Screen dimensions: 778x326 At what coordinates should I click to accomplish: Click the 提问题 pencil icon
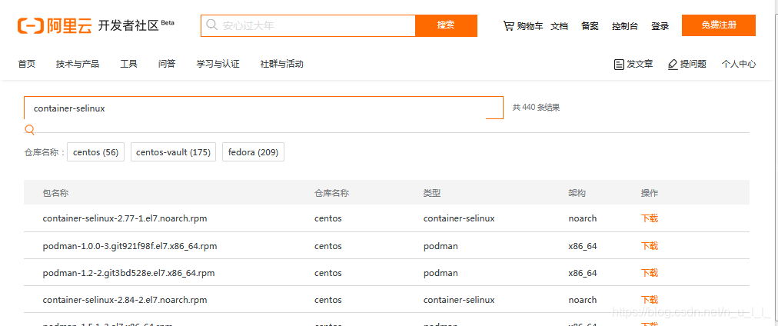click(673, 64)
